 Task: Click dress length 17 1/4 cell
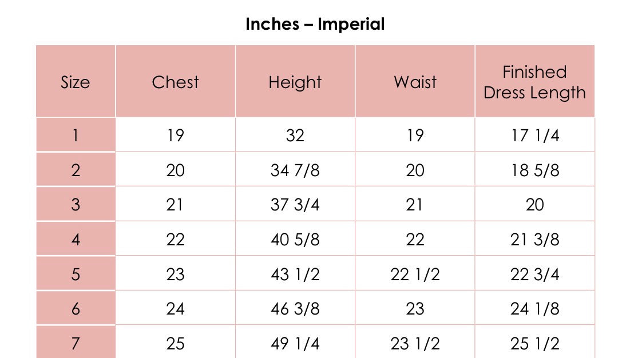click(534, 136)
